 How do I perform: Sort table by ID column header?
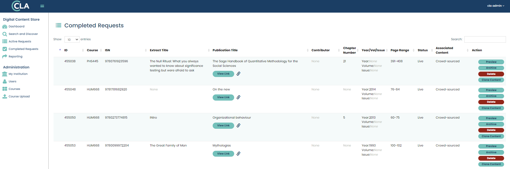[x=66, y=50]
